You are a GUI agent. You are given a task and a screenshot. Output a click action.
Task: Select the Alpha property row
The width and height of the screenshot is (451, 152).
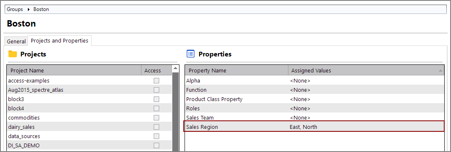314,81
